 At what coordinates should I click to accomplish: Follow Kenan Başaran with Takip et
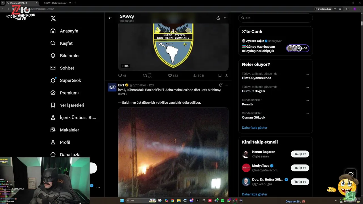300,154
